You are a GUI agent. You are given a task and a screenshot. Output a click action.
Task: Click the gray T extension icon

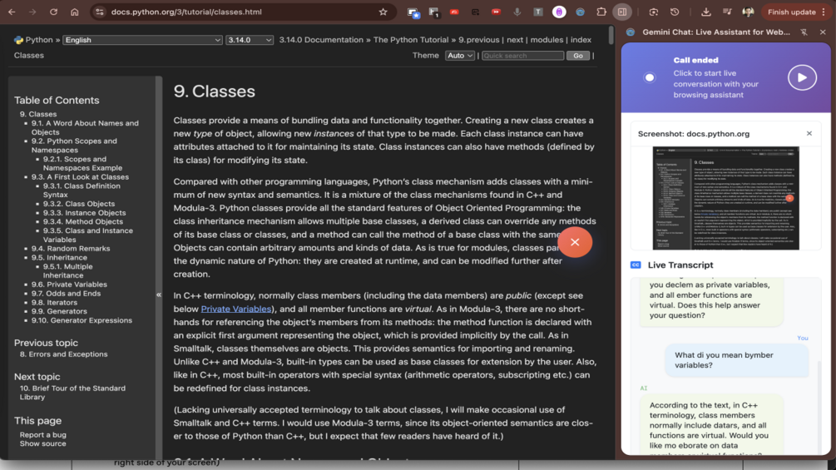pyautogui.click(x=538, y=12)
